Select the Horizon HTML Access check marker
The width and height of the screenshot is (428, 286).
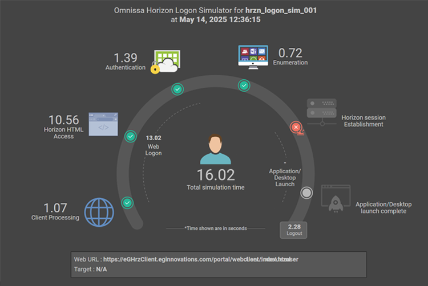click(131, 136)
